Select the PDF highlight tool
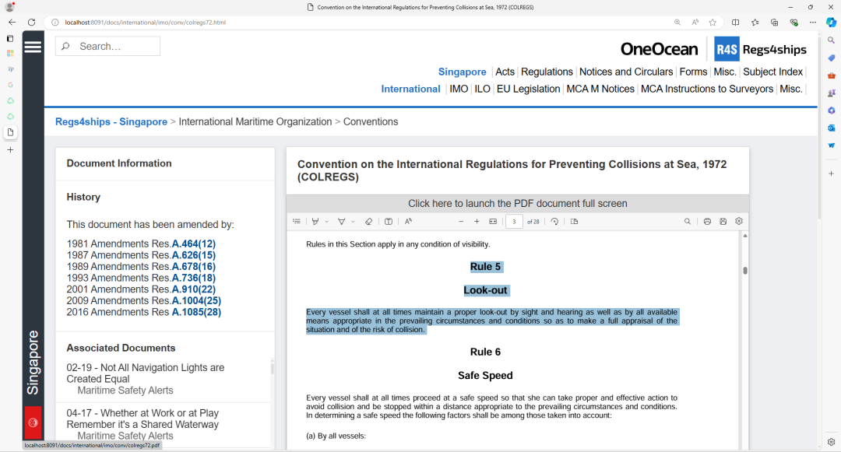The image size is (841, 452). coord(315,221)
